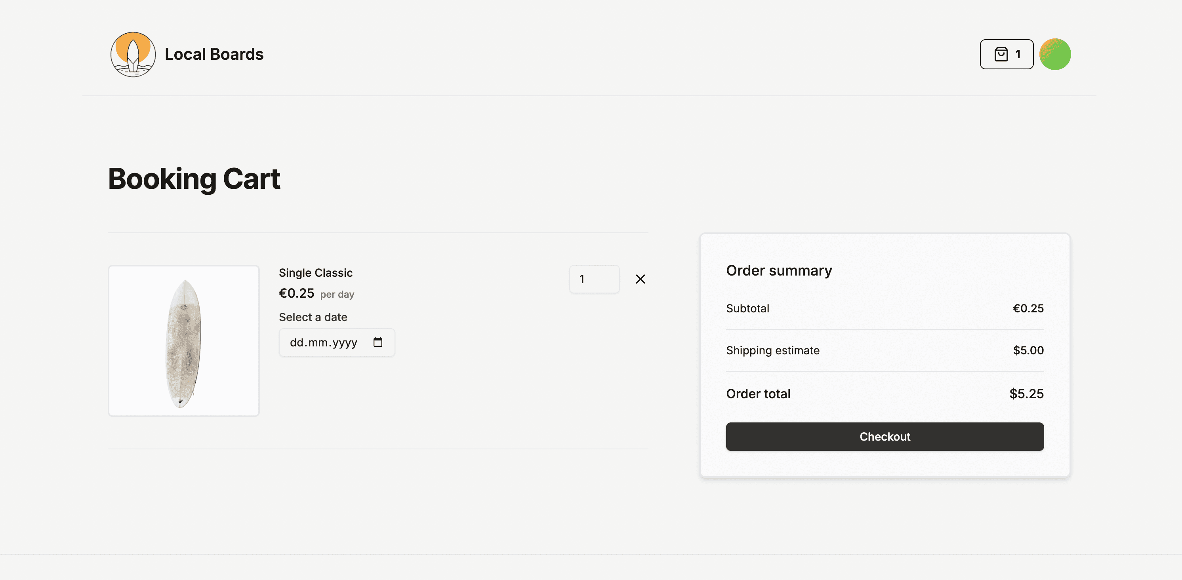Open the calendar picker icon
1182x580 pixels.
click(377, 342)
